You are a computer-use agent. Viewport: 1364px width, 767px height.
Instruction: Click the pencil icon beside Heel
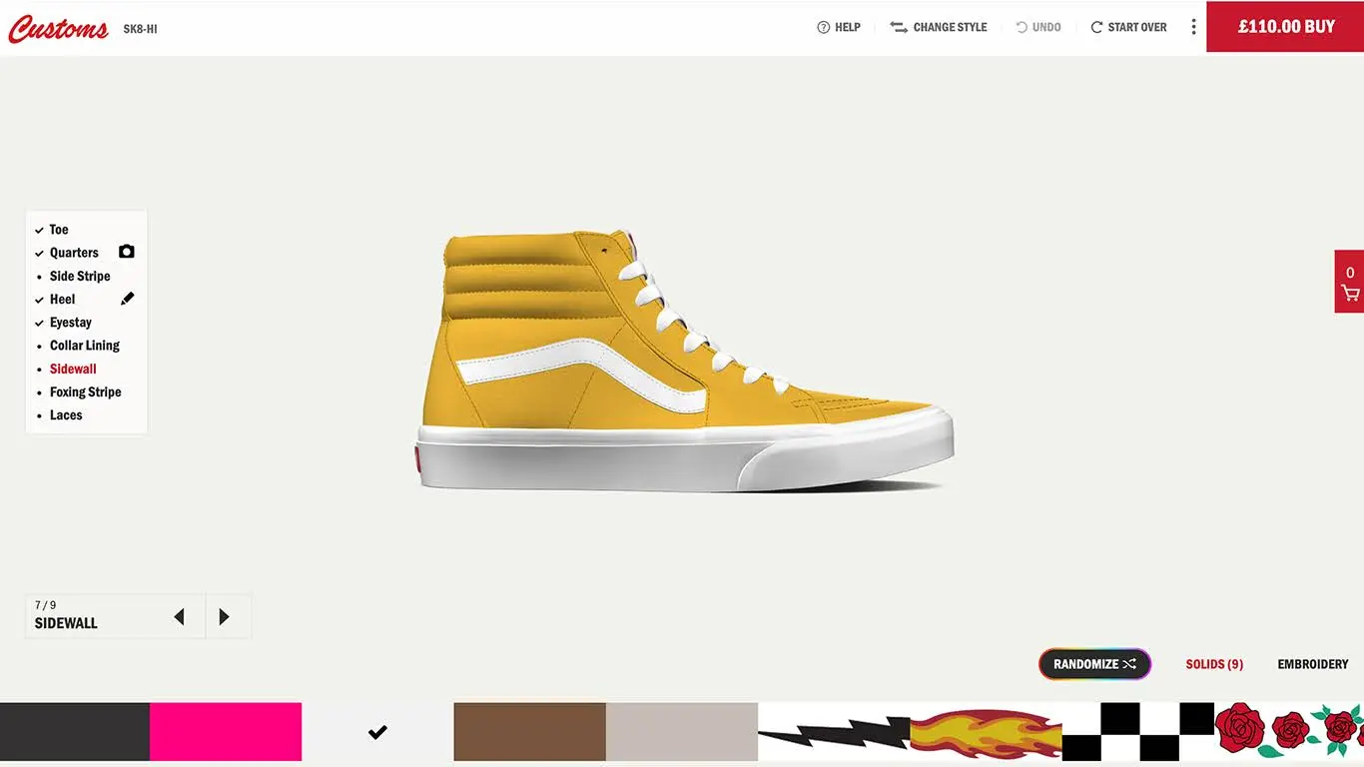click(128, 298)
